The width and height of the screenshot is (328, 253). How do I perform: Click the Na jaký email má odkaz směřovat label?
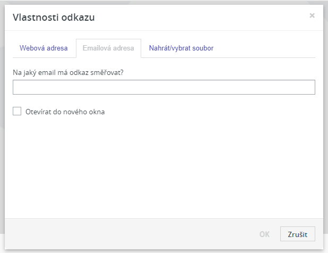coord(68,73)
